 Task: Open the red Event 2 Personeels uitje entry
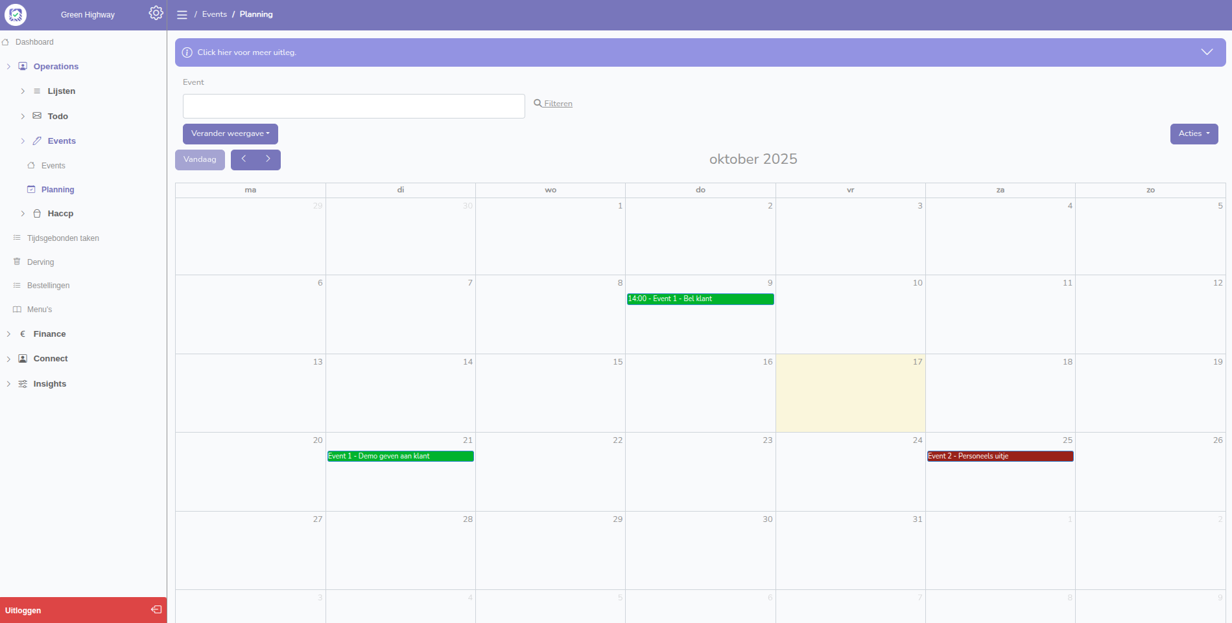coord(1000,456)
